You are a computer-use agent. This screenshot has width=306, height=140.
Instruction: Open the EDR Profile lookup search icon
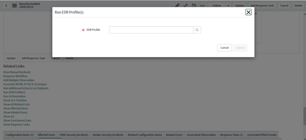[197, 30]
